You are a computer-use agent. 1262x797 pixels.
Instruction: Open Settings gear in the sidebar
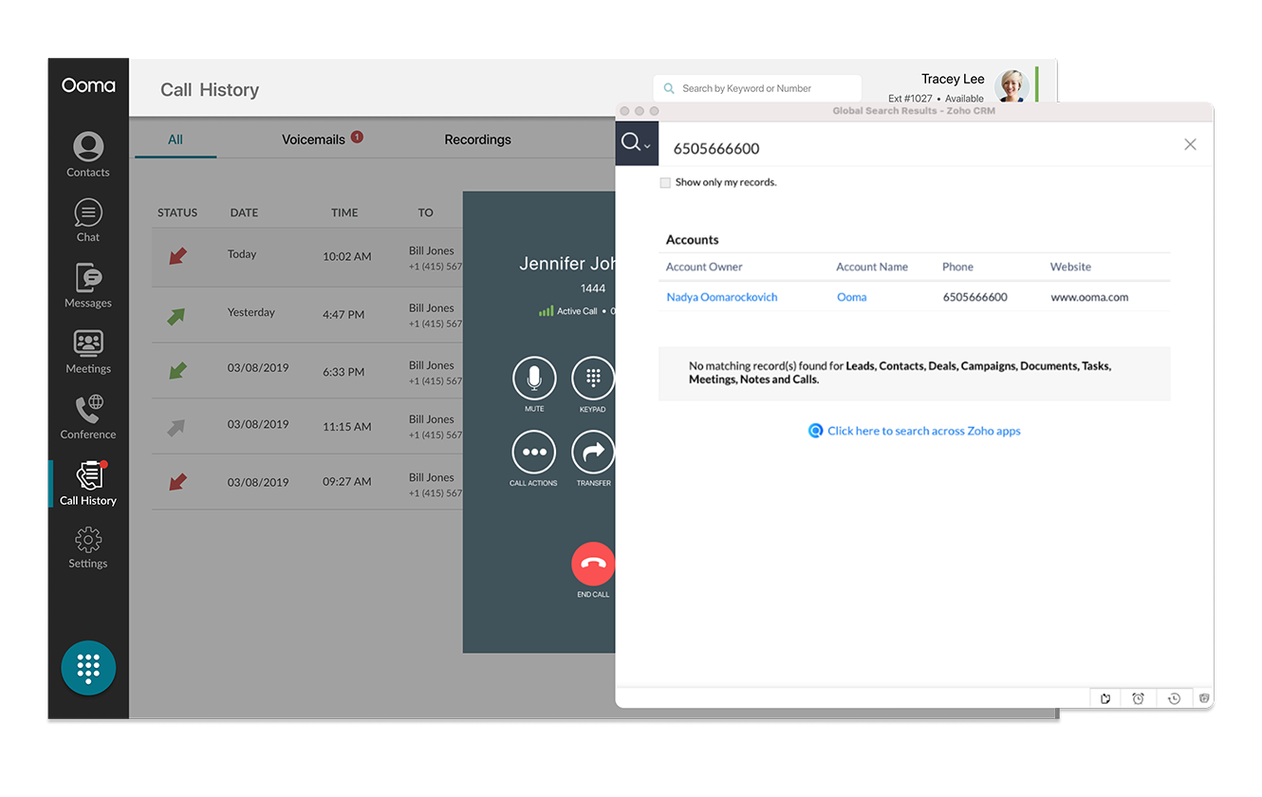(88, 547)
